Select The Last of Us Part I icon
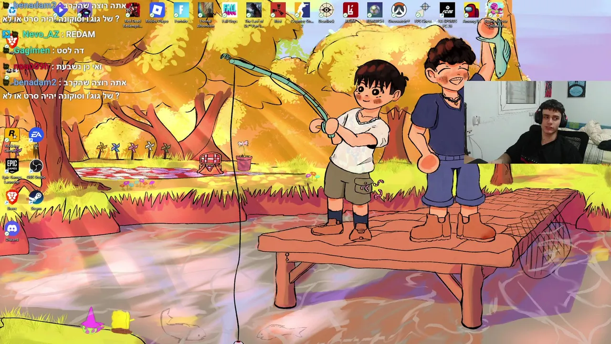Screen dimensions: 611x344 [x=254, y=14]
